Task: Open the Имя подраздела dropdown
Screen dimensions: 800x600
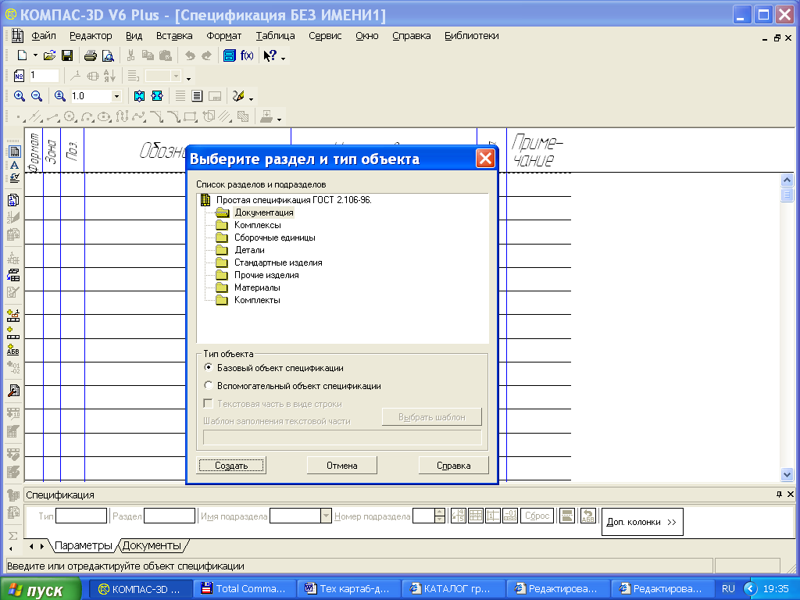Action: coord(326,516)
